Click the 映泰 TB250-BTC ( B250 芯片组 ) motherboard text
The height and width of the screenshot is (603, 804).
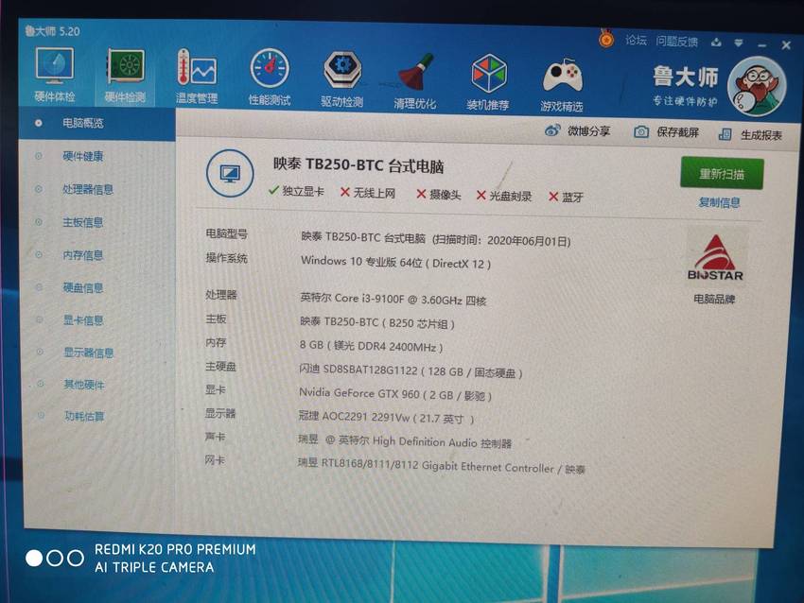click(376, 322)
